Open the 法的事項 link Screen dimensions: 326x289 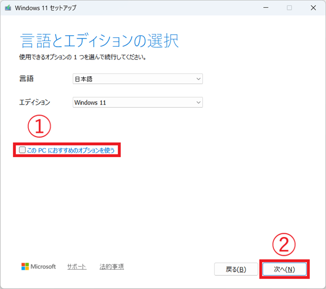pyautogui.click(x=112, y=267)
